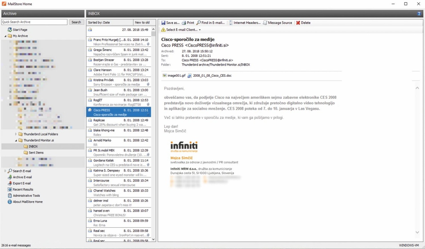Screen dimensions: 425x249
Task: Delete the email using the red X
Action: pos(298,23)
